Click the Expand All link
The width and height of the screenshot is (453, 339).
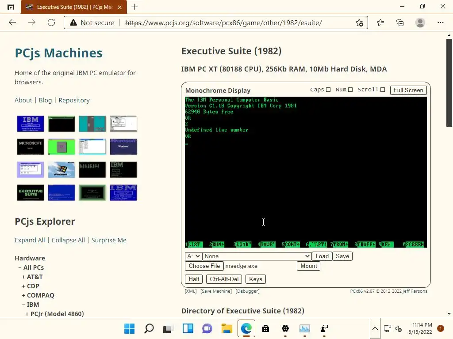(x=30, y=240)
